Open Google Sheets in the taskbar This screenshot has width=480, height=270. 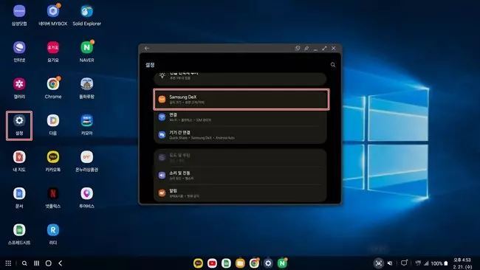[x=226, y=263]
